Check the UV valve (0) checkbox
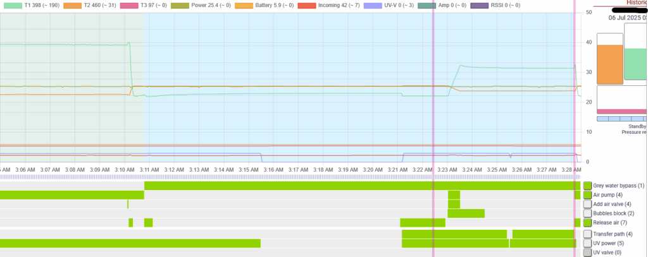The width and height of the screenshot is (648, 257). point(587,253)
